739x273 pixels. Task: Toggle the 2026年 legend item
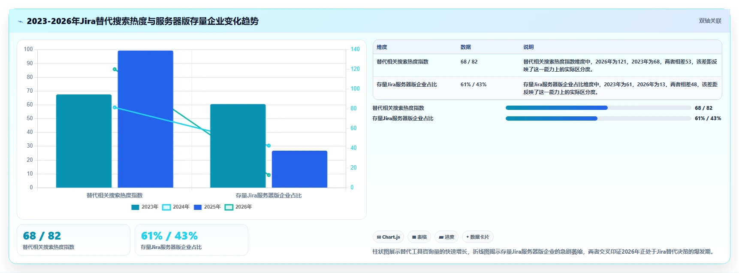[238, 207]
